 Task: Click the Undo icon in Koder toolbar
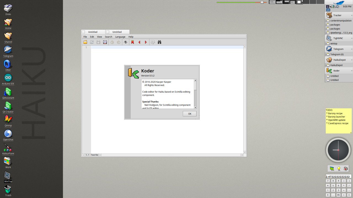tap(112, 42)
